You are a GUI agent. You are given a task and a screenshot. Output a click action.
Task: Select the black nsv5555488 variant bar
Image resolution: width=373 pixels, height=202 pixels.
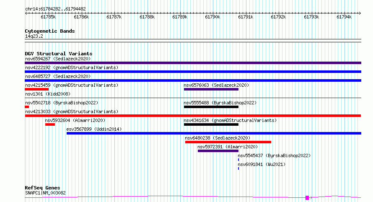tap(211, 107)
